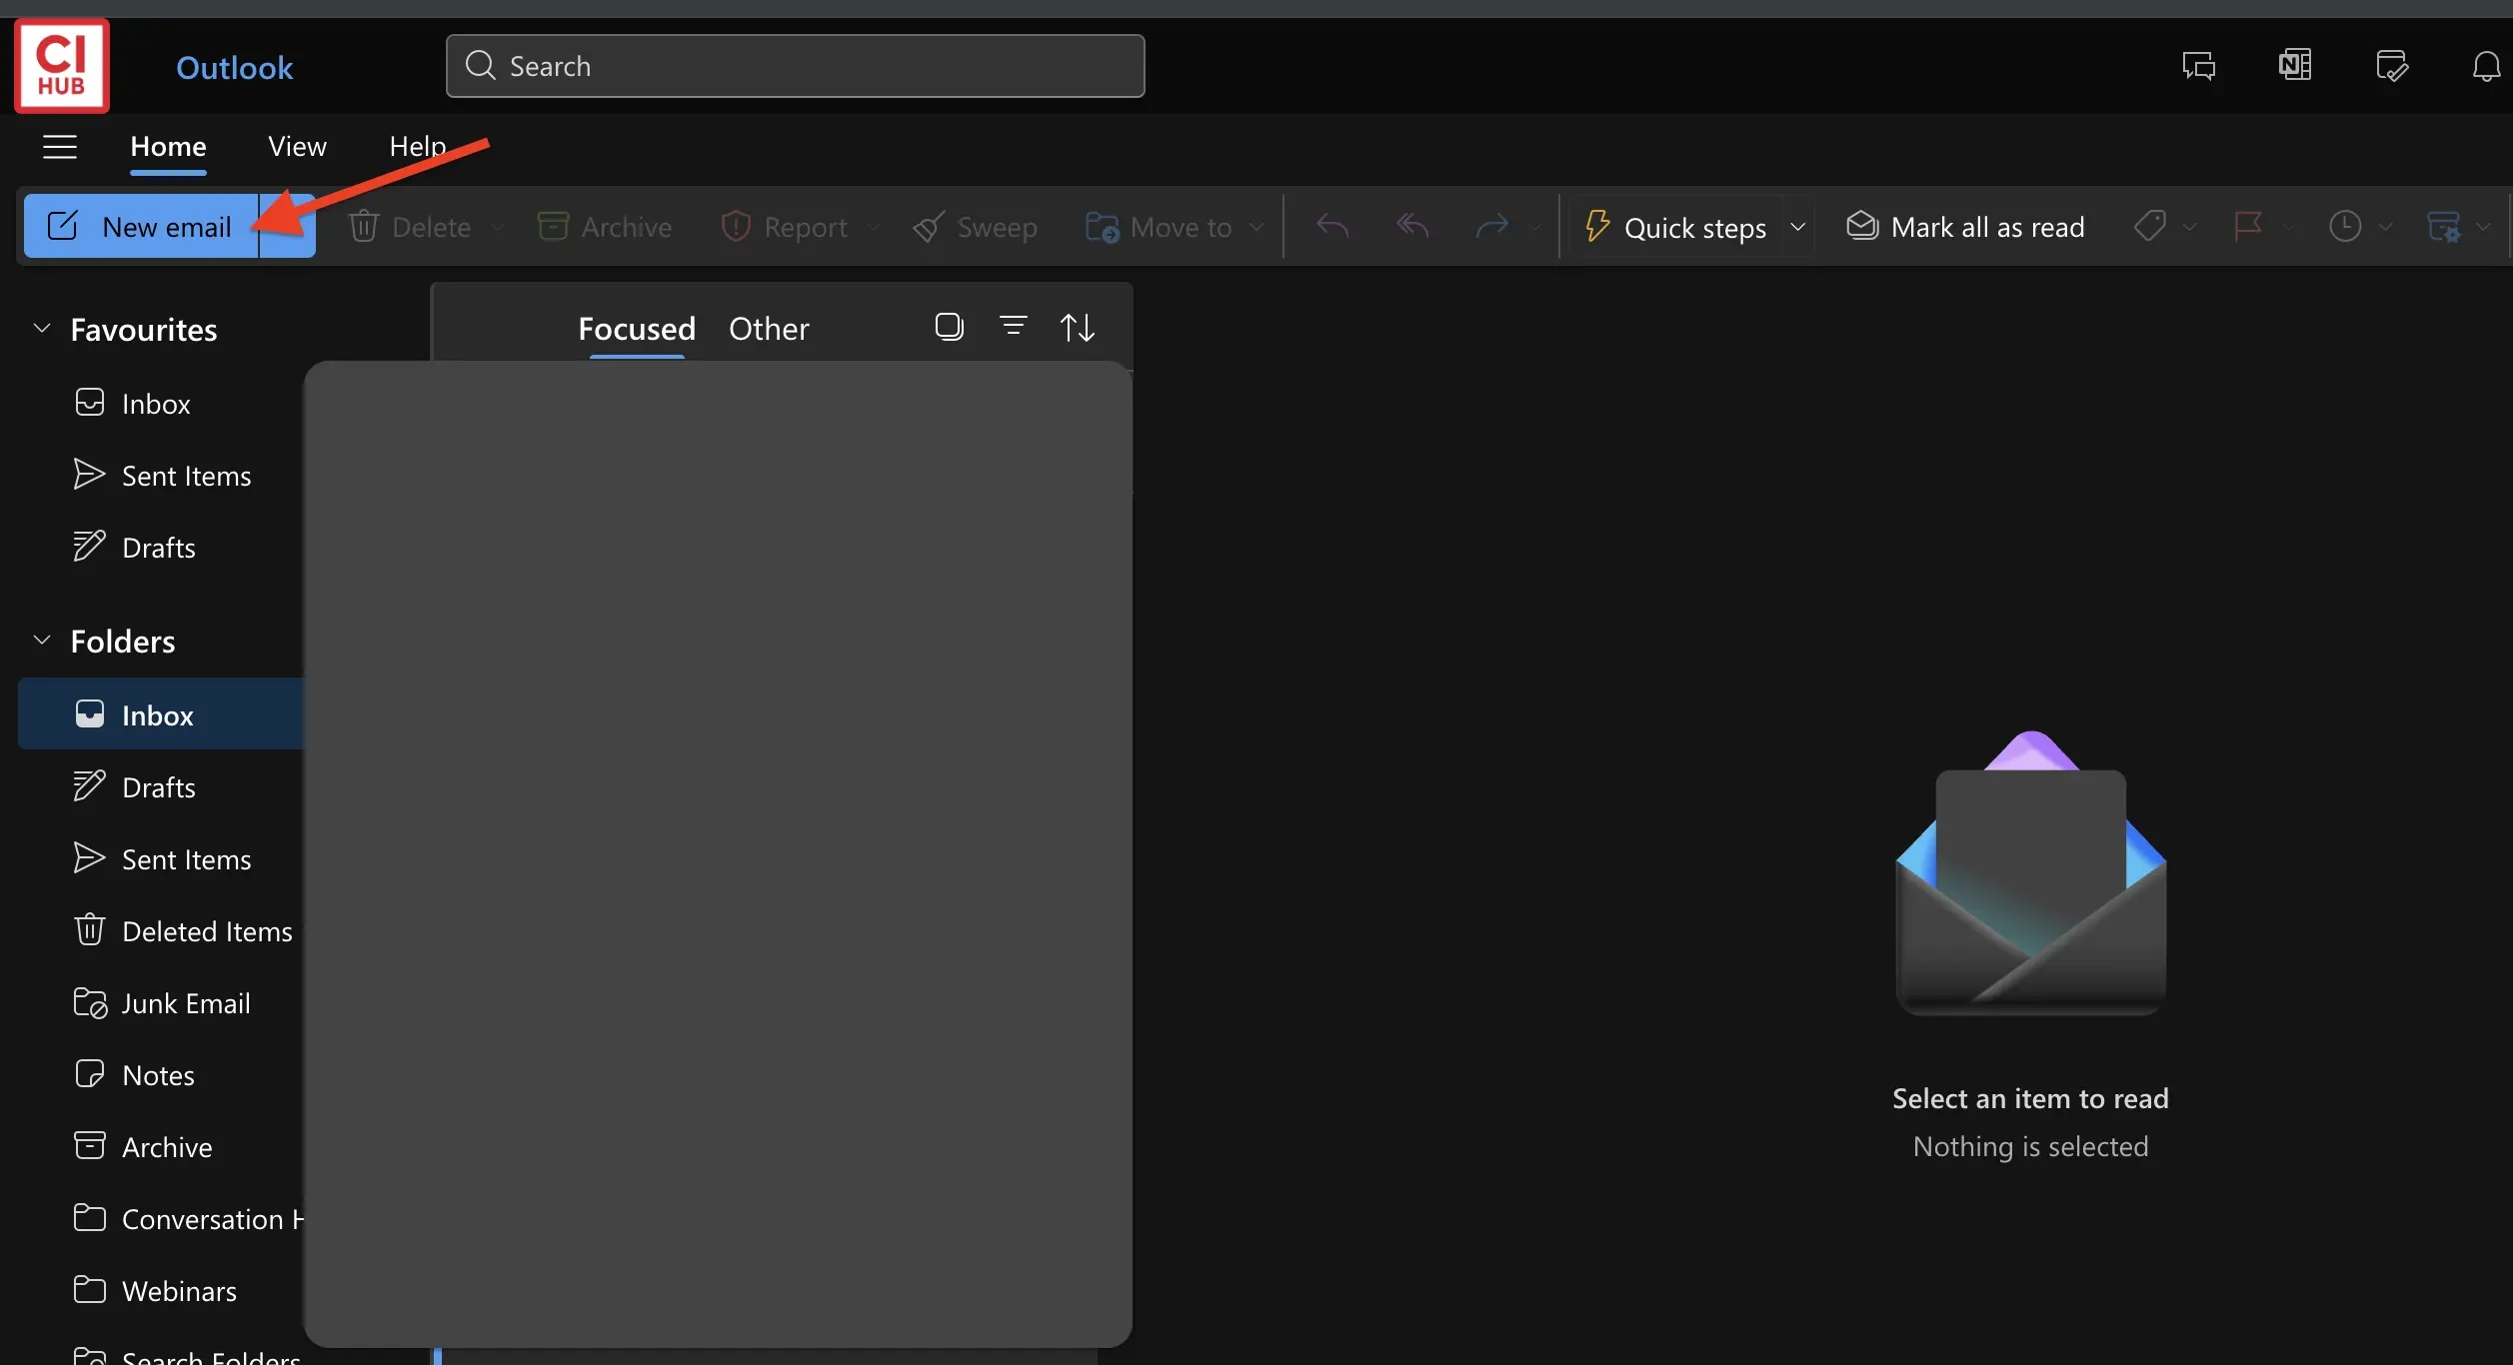Click the Quick steps lightning icon
Screen dimensions: 2513x1365
point(1597,226)
